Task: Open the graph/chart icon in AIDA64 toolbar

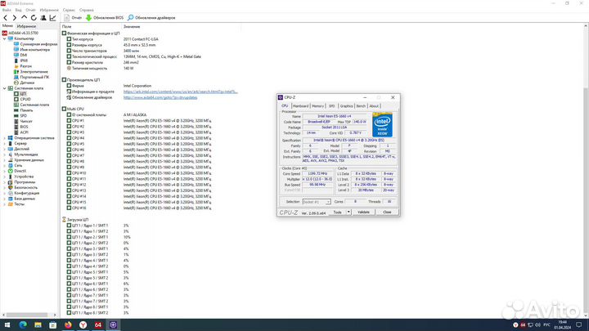Action: (x=53, y=16)
